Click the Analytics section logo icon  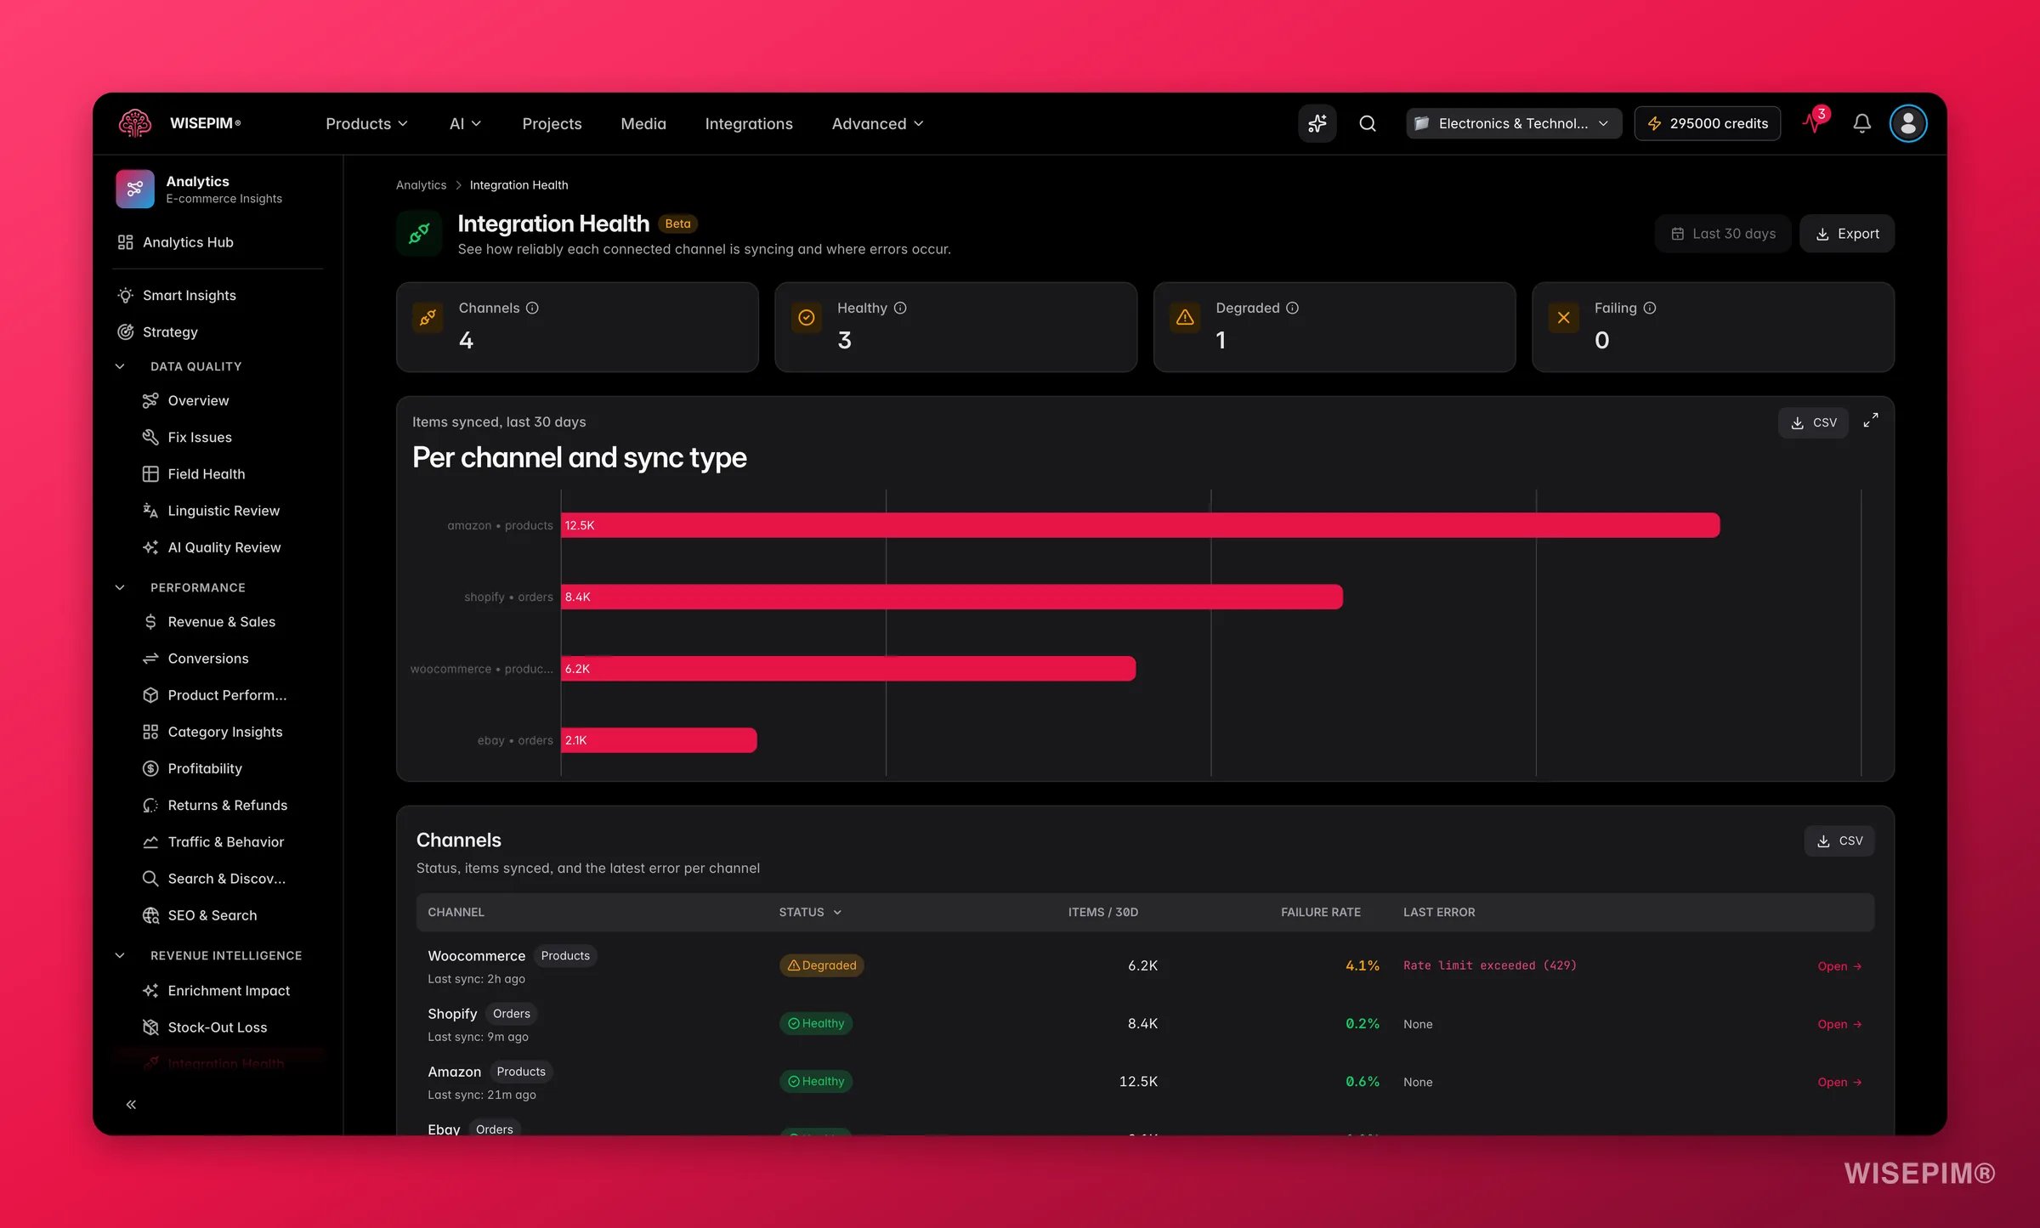(135, 189)
